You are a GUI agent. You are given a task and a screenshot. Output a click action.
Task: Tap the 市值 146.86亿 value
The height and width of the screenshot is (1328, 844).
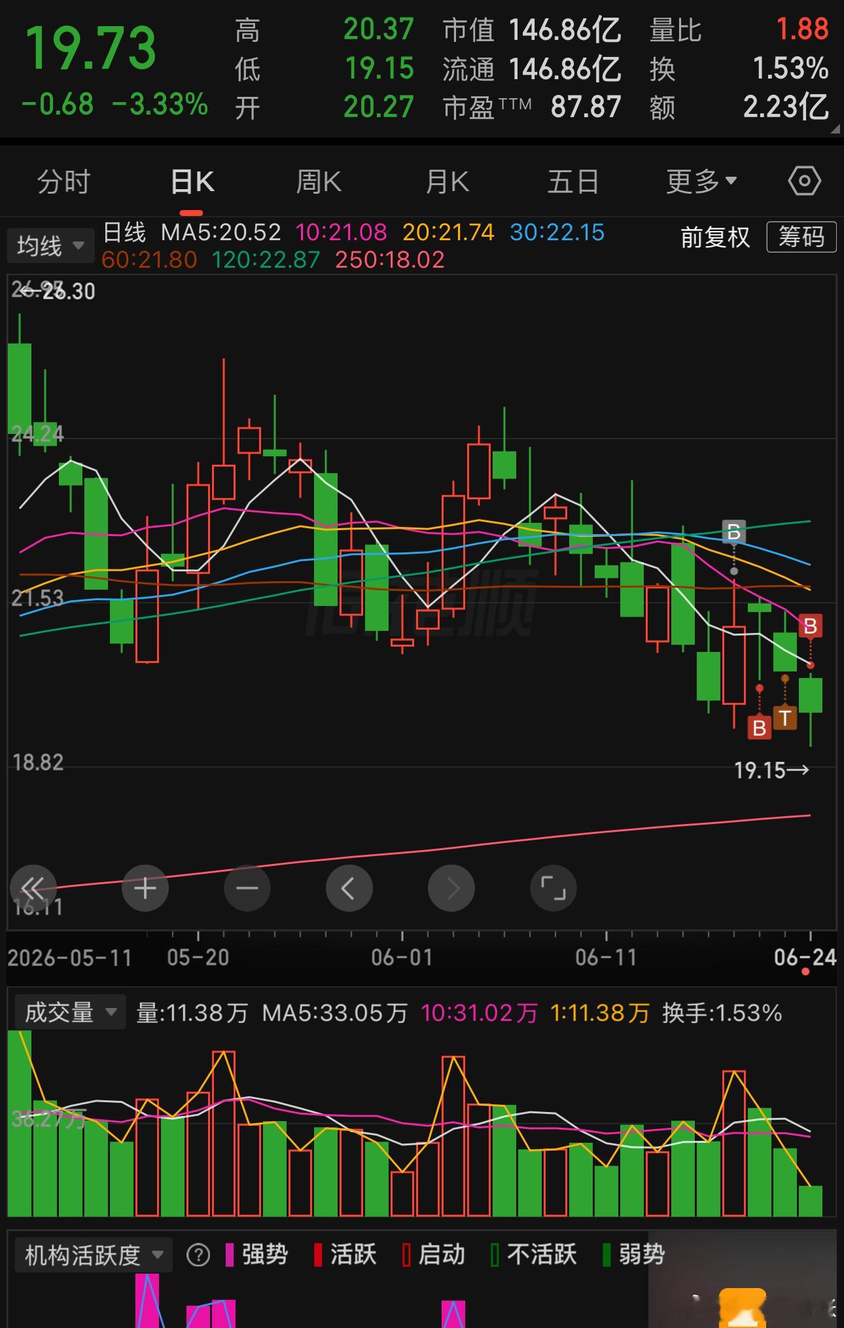[565, 30]
